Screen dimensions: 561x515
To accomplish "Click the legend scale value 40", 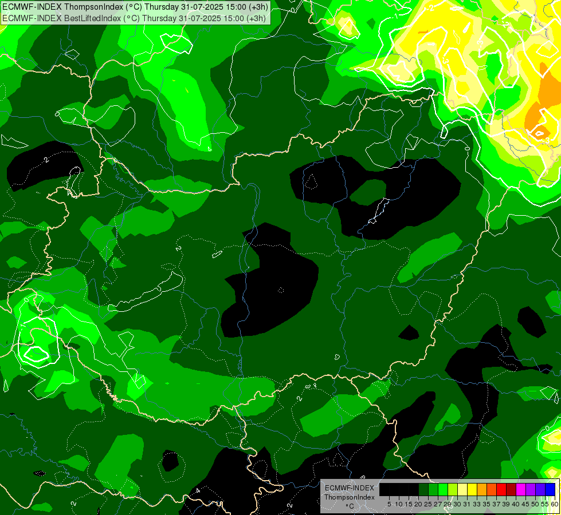I will (x=516, y=504).
